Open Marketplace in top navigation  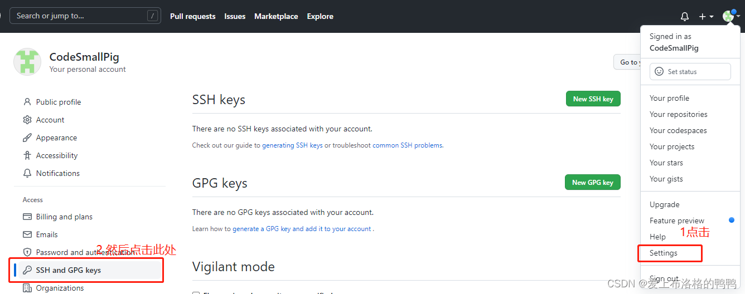pos(276,16)
